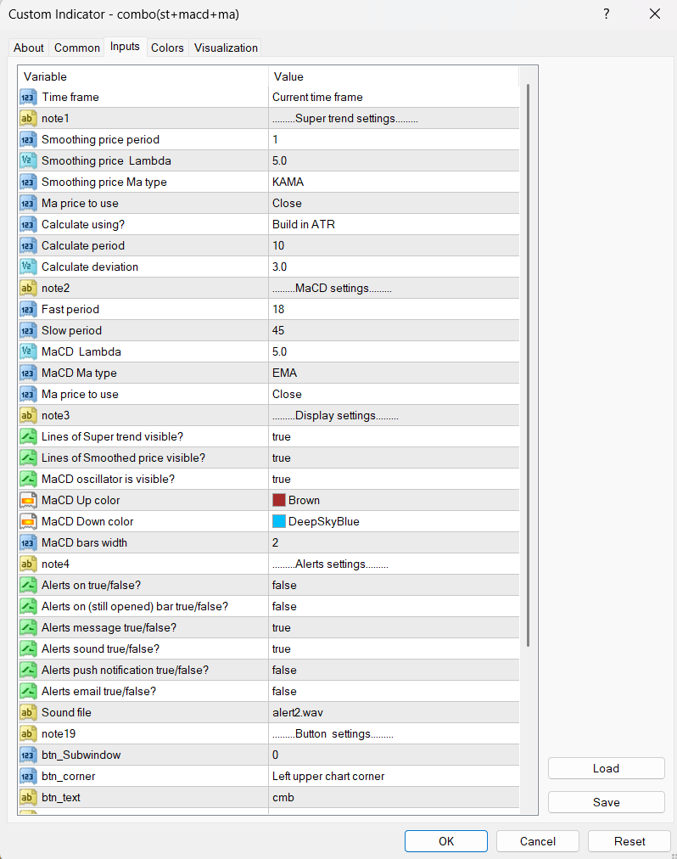The width and height of the screenshot is (677, 859).
Task: Open the Visualization tab
Action: [x=226, y=48]
